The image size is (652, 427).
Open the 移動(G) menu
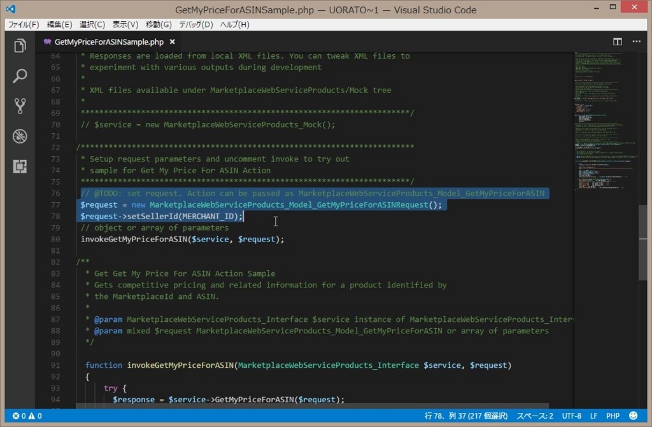[159, 25]
